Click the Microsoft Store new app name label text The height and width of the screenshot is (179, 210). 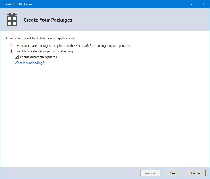[x=73, y=45]
